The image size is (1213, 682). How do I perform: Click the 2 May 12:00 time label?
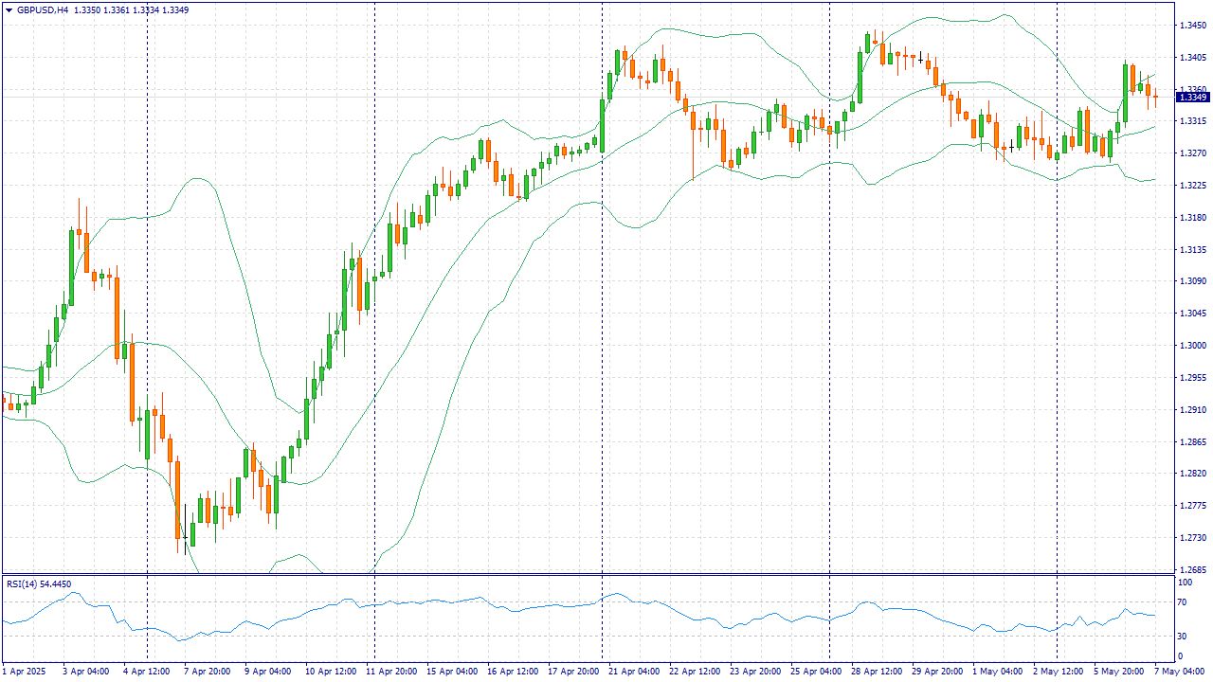pyautogui.click(x=1059, y=672)
